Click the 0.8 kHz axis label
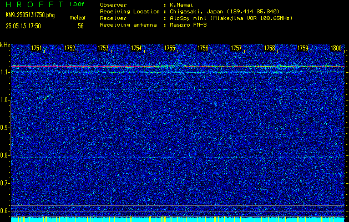 click(x=4, y=155)
